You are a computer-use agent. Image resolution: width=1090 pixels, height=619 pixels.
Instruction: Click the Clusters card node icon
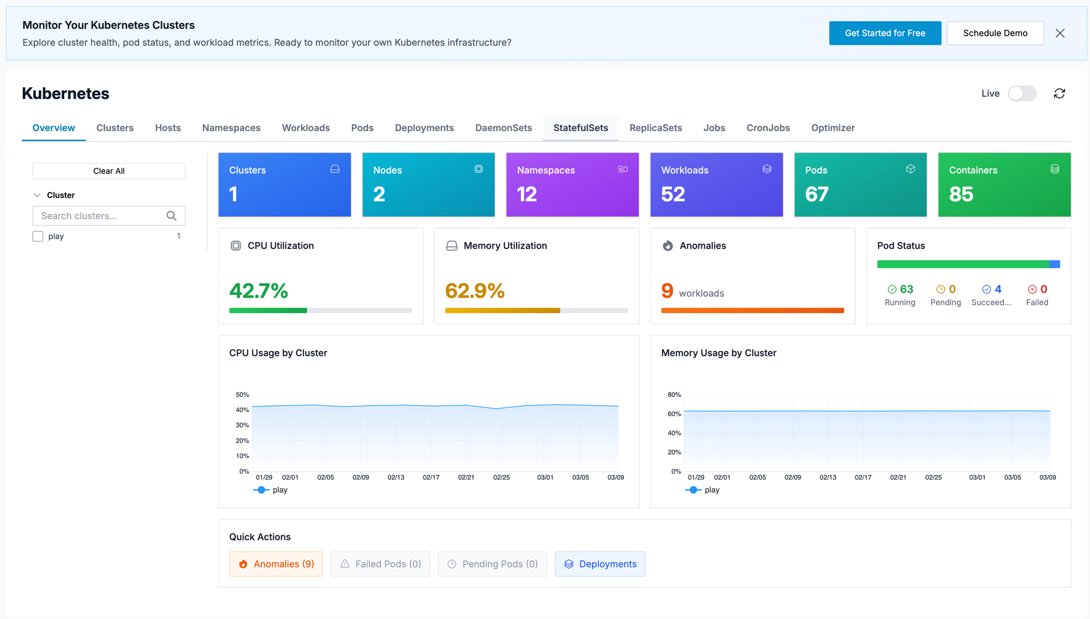pos(335,169)
